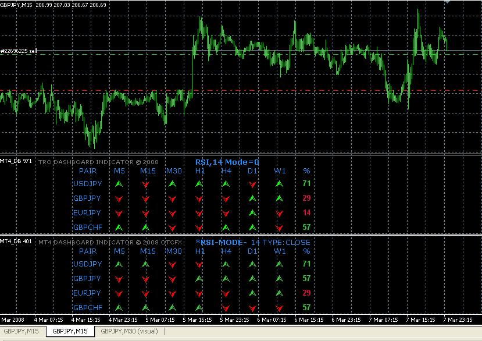This screenshot has height=341, width=482.
Task: Click the H4 column header in TRO dashboard
Action: (x=227, y=171)
